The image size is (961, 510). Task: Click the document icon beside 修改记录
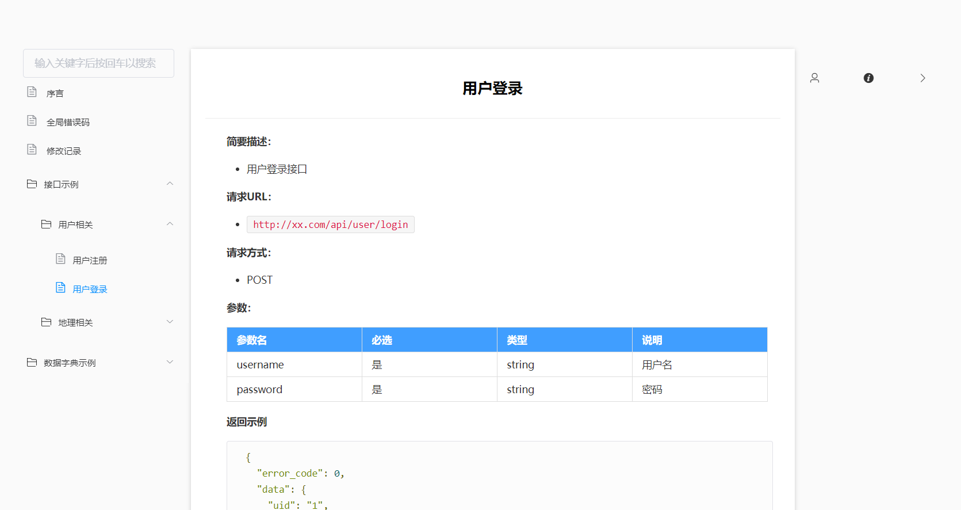(32, 150)
